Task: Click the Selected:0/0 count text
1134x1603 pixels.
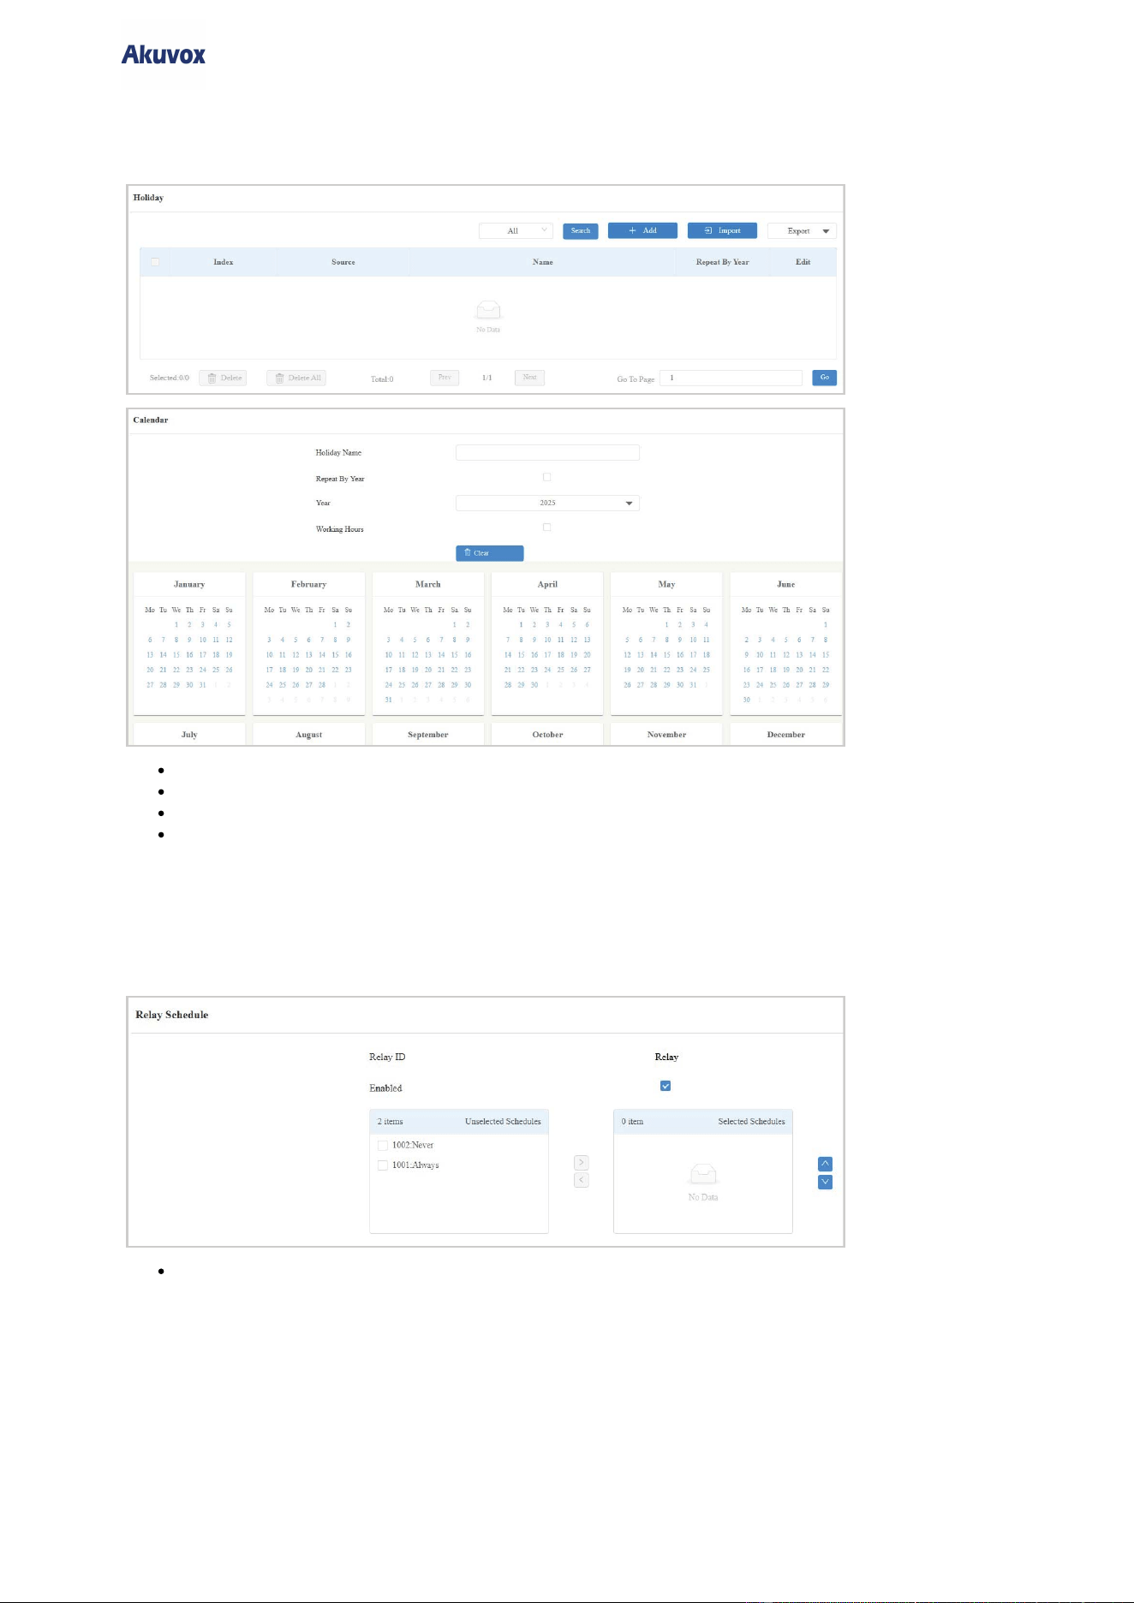Action: coord(170,378)
